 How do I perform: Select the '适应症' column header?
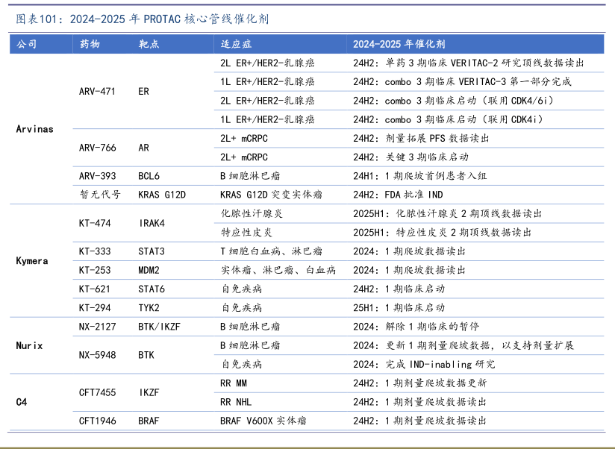[236, 44]
